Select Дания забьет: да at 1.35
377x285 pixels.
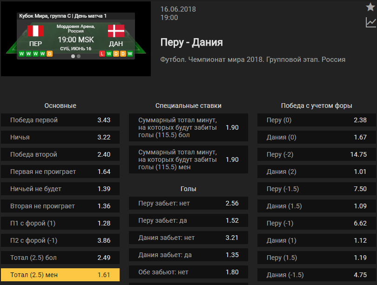tap(188, 255)
